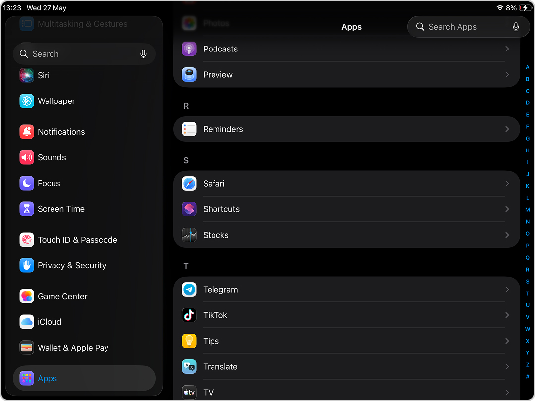Focus the Search Apps field
Screen dimensions: 535x401
pos(468,27)
